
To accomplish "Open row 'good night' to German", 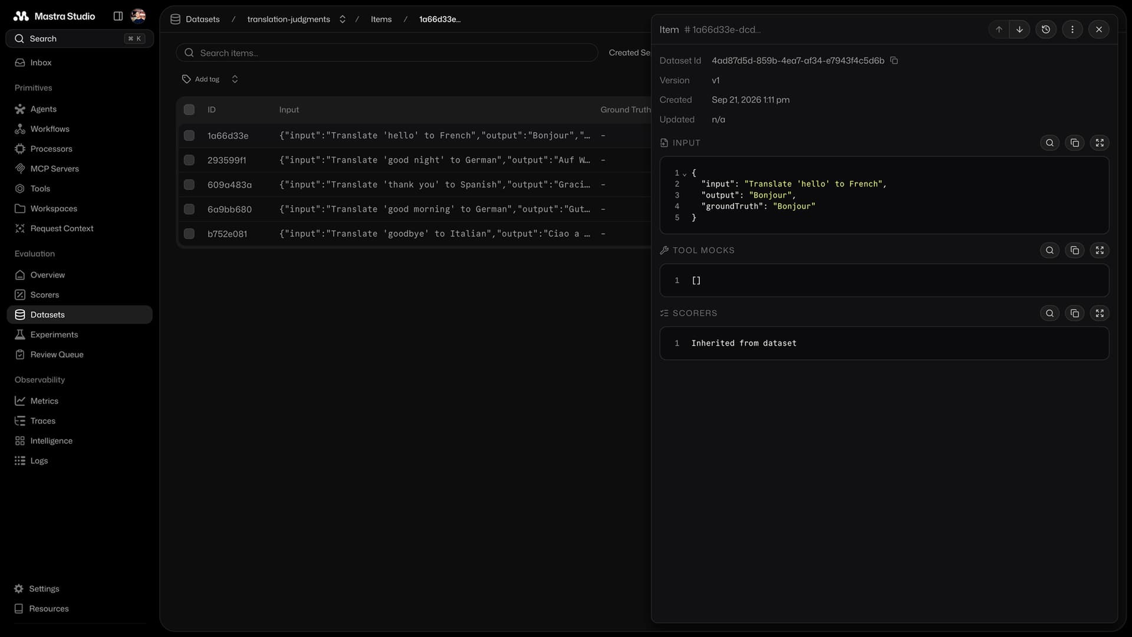I will (x=414, y=160).
